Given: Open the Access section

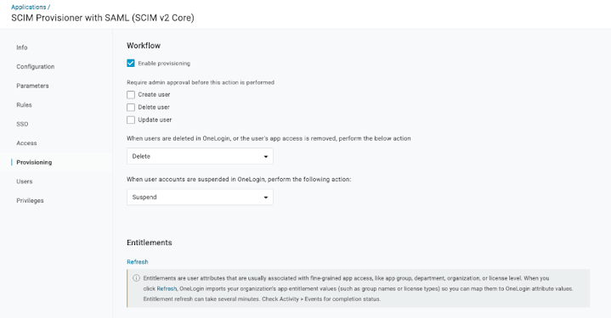Looking at the screenshot, I should 26,143.
